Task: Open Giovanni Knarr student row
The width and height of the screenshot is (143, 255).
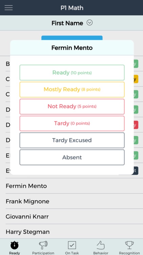Action: tap(71, 217)
